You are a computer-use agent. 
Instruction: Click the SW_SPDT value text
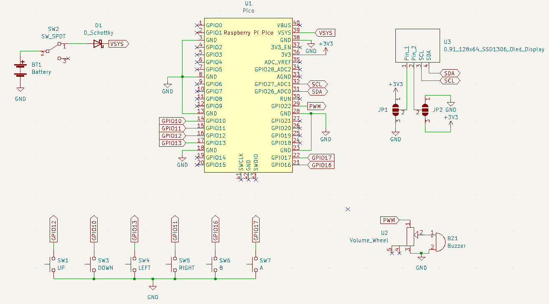click(x=53, y=36)
